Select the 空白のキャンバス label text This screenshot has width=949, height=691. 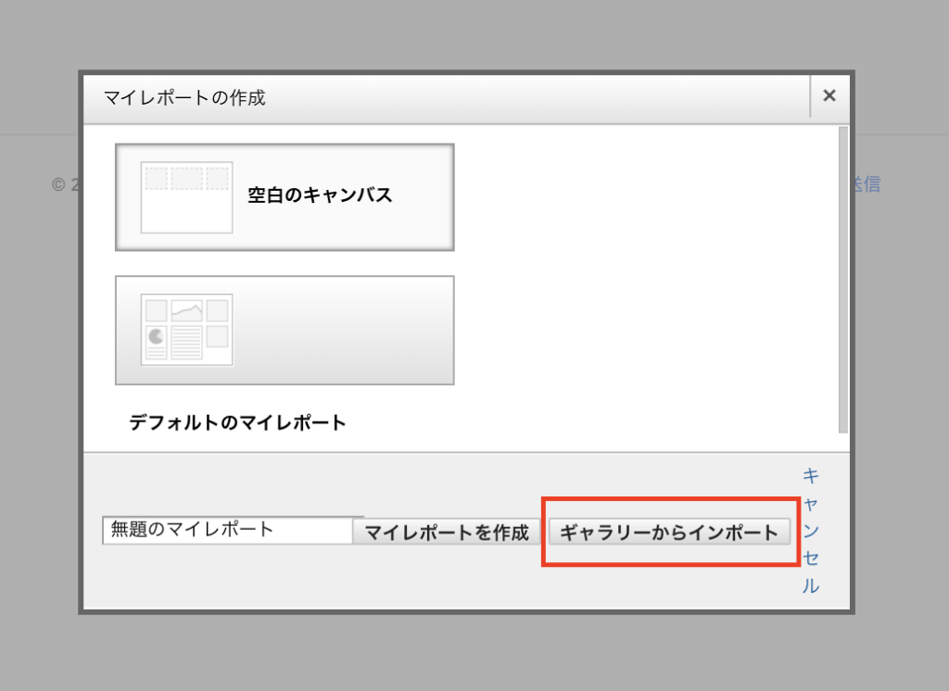(320, 195)
